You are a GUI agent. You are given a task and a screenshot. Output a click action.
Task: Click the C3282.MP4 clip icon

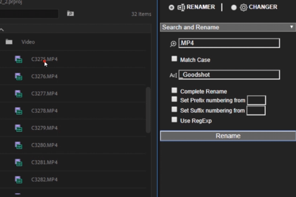(19, 179)
